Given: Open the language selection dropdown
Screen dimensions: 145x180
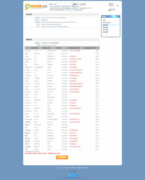Looking at the screenshot, I should pyautogui.click(x=114, y=6).
